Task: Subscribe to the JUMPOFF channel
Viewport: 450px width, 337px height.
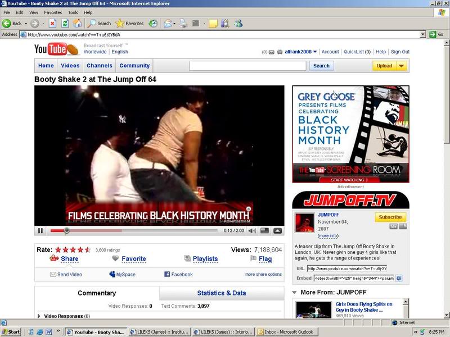Action: coord(390,217)
